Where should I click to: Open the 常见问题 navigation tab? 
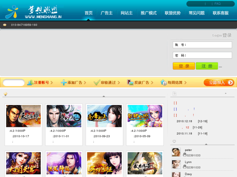[x=197, y=13]
